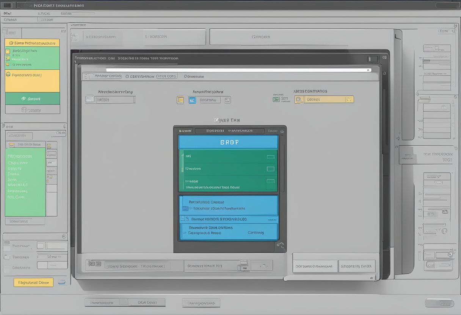The height and width of the screenshot is (315, 461).
Task: Tick the checkbox on the third green row
Action: (270, 182)
